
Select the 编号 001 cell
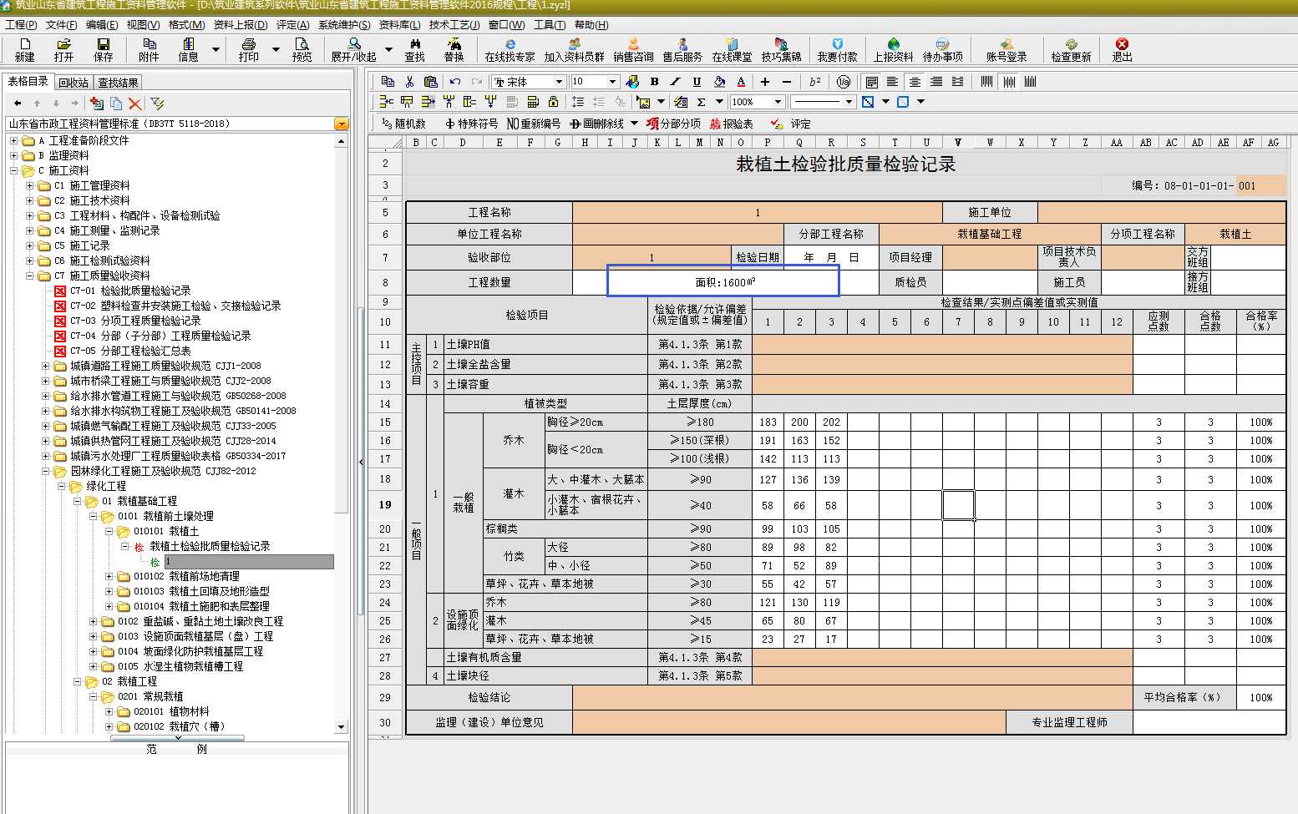click(x=1260, y=185)
